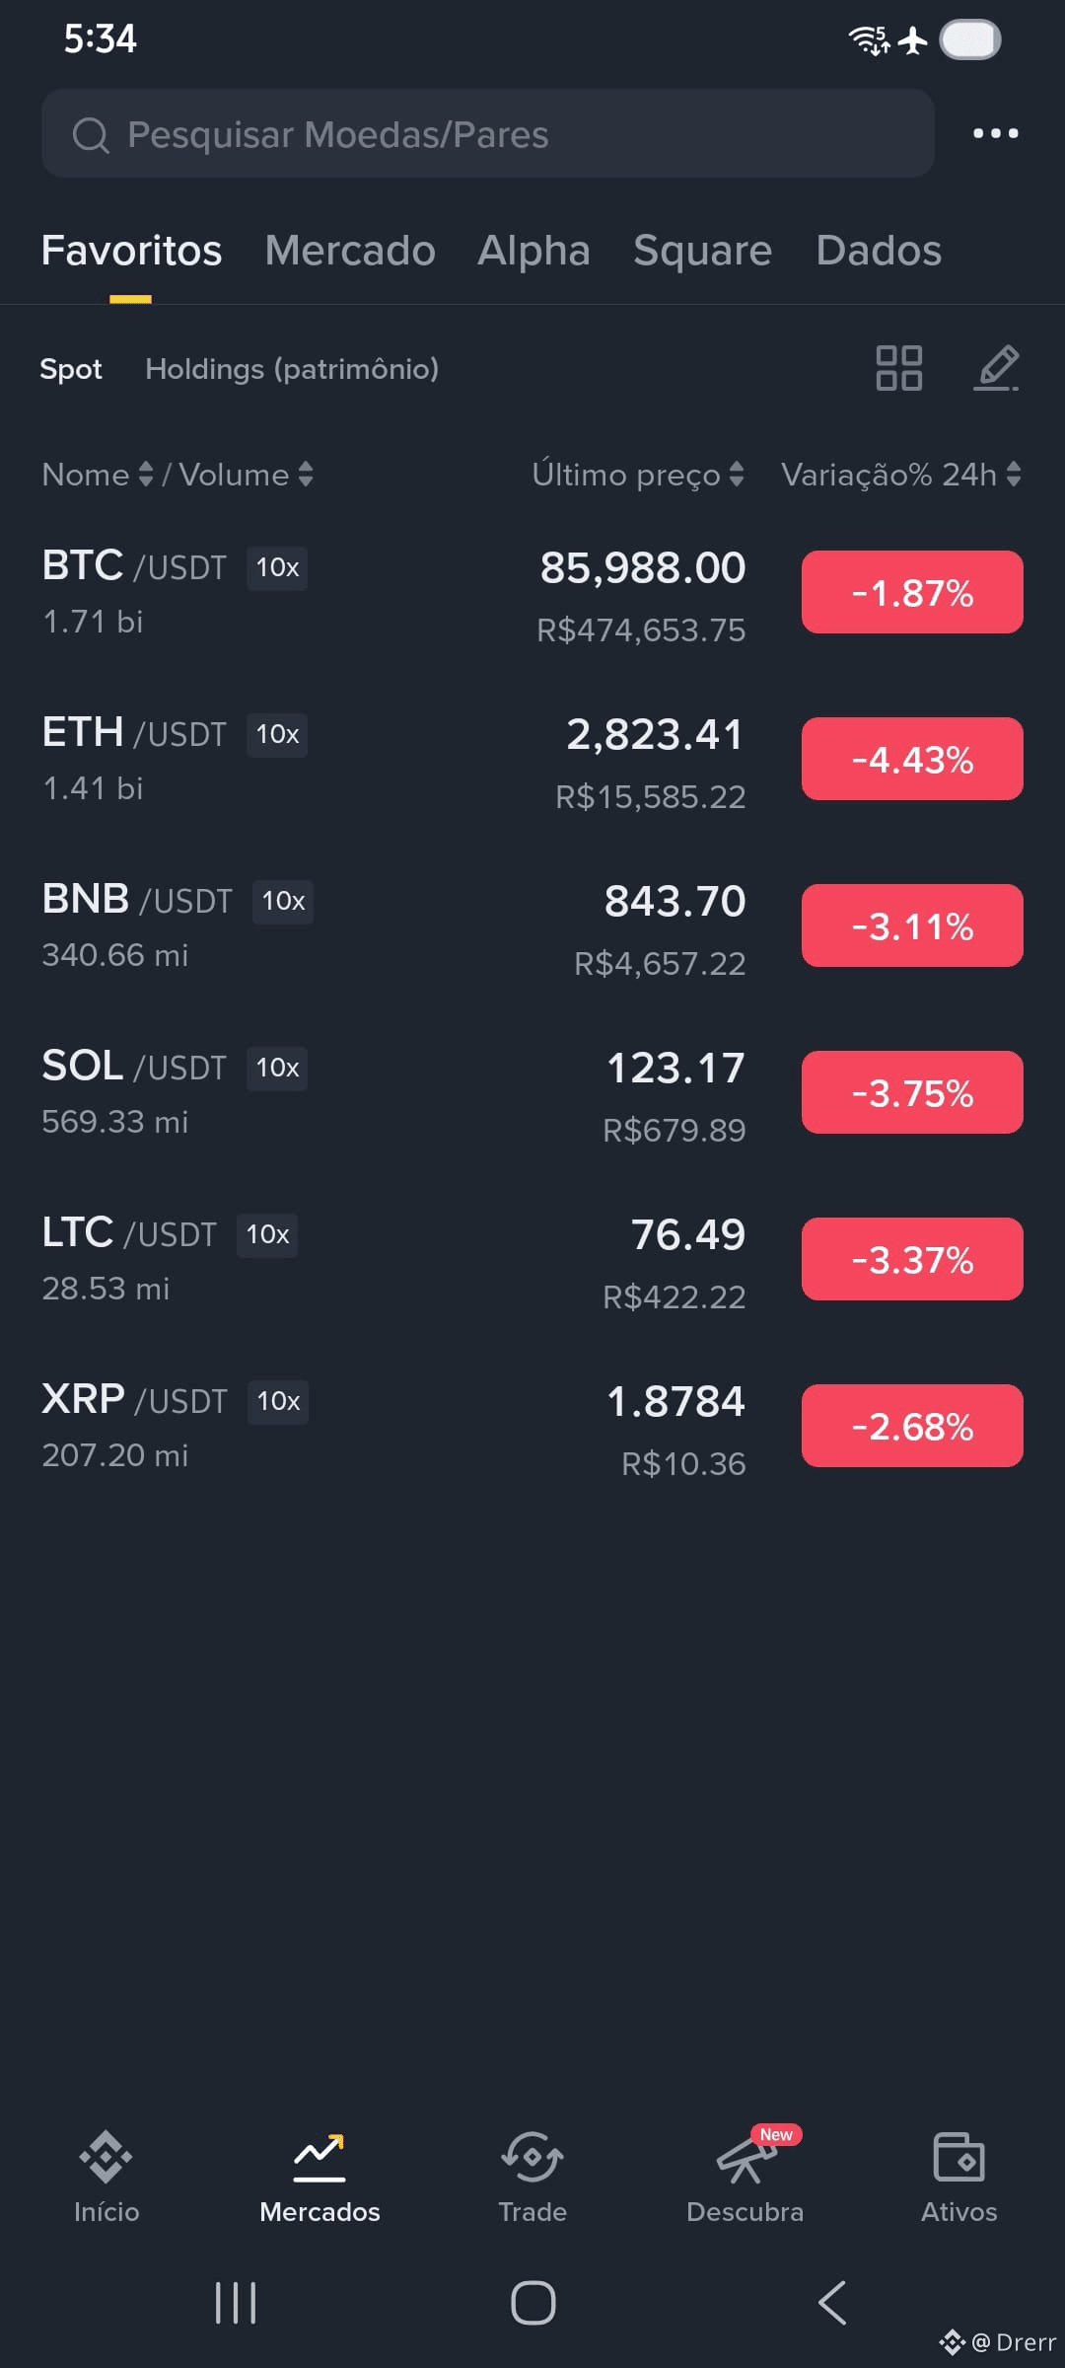Viewport: 1065px width, 2368px height.
Task: Select Holdings (patrimônio) filter
Action: (292, 369)
